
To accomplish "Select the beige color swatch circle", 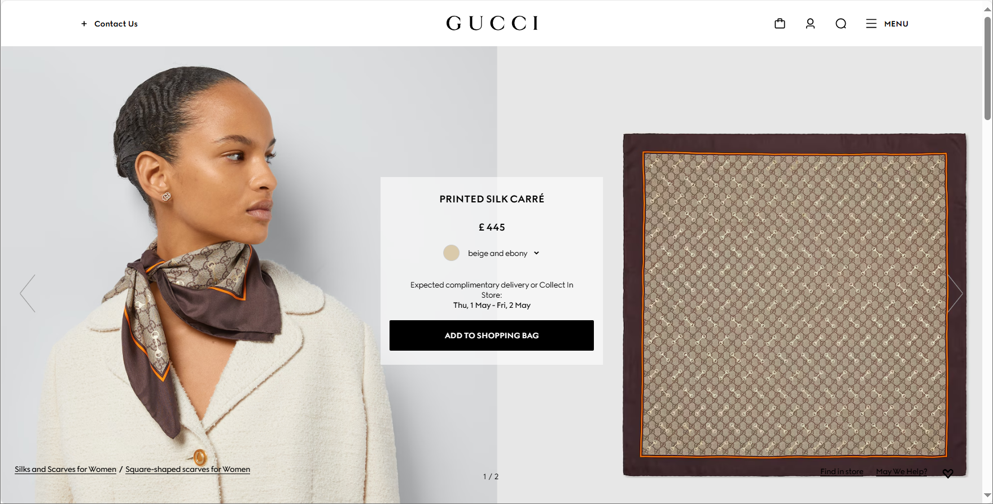I will tap(451, 253).
